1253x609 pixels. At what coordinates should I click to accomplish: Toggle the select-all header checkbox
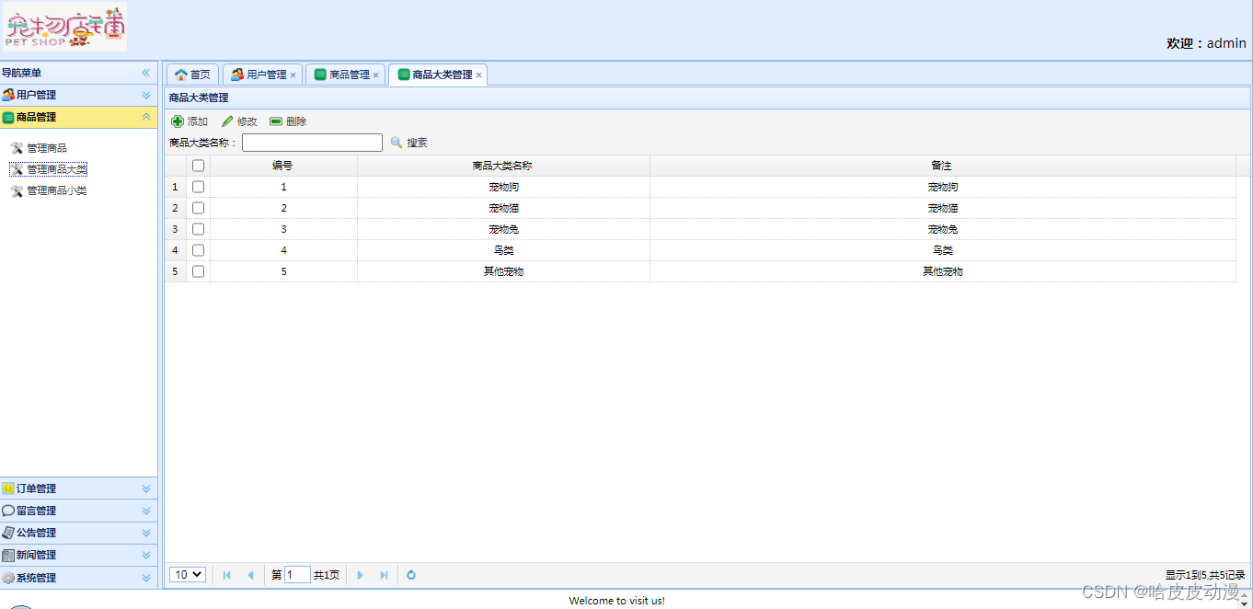198,166
